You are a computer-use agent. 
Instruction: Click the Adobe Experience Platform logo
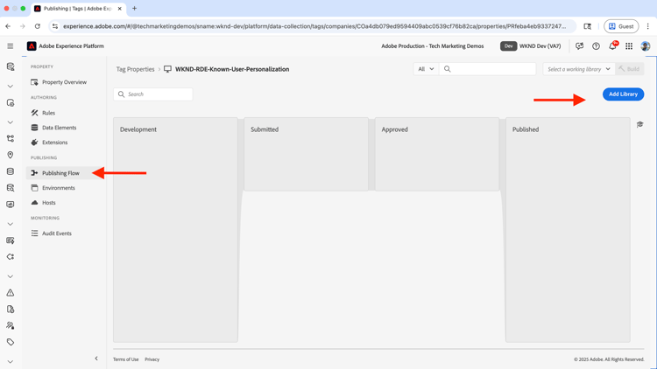(x=32, y=46)
